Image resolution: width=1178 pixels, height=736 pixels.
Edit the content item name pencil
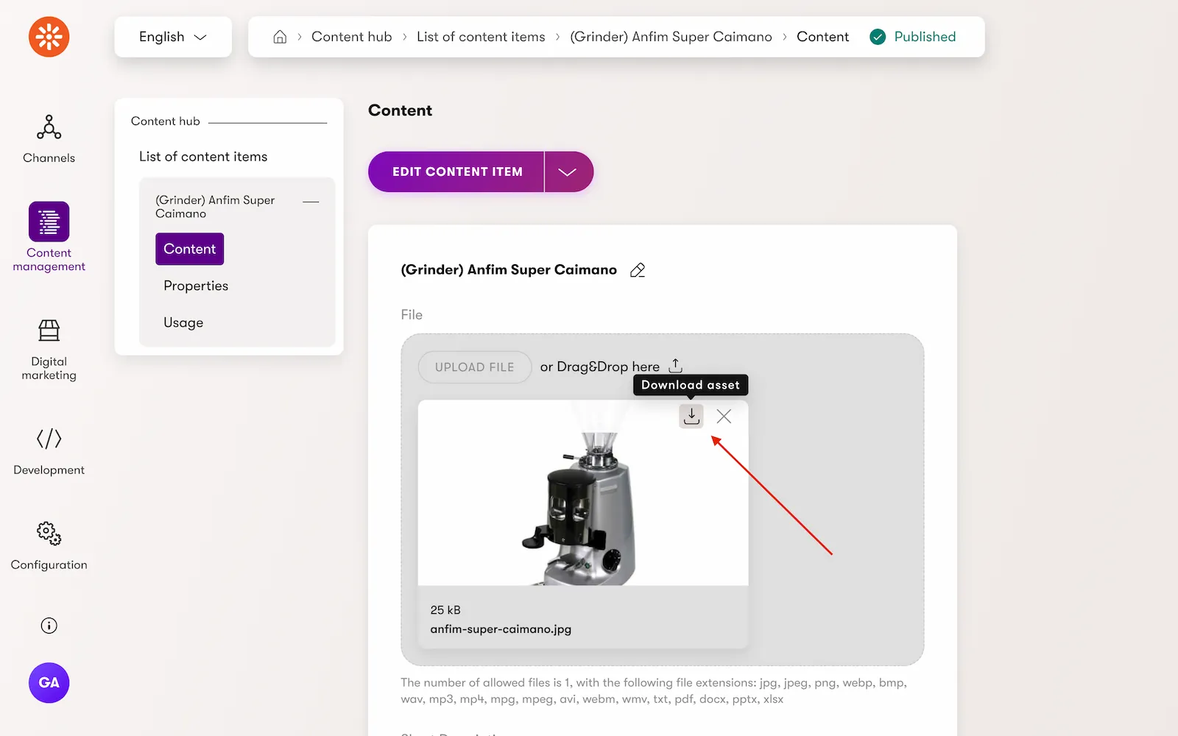click(x=638, y=270)
